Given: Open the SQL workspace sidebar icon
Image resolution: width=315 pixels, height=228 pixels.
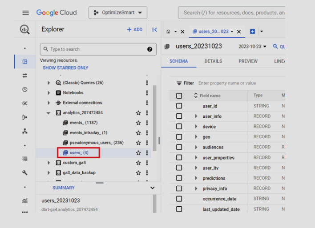Looking at the screenshot, I should click(x=25, y=62).
